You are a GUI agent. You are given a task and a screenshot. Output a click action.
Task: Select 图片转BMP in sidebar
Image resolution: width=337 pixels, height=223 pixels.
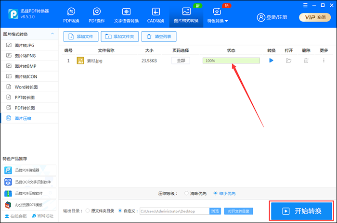(x=29, y=66)
